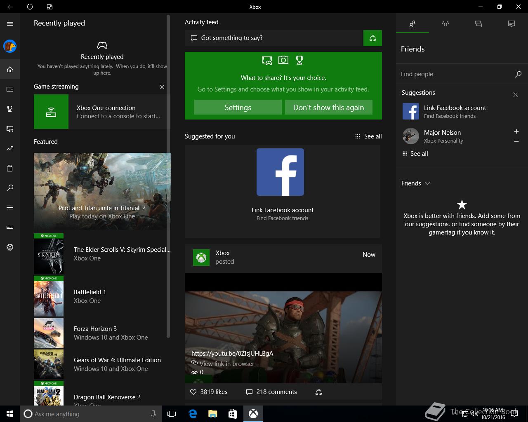Switch to Messages tab icon
The width and height of the screenshot is (528, 422).
pos(478,24)
